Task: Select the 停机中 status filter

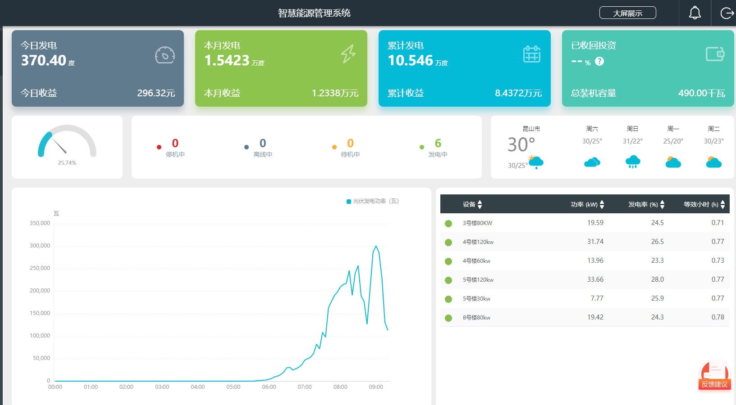Action: tap(175, 148)
